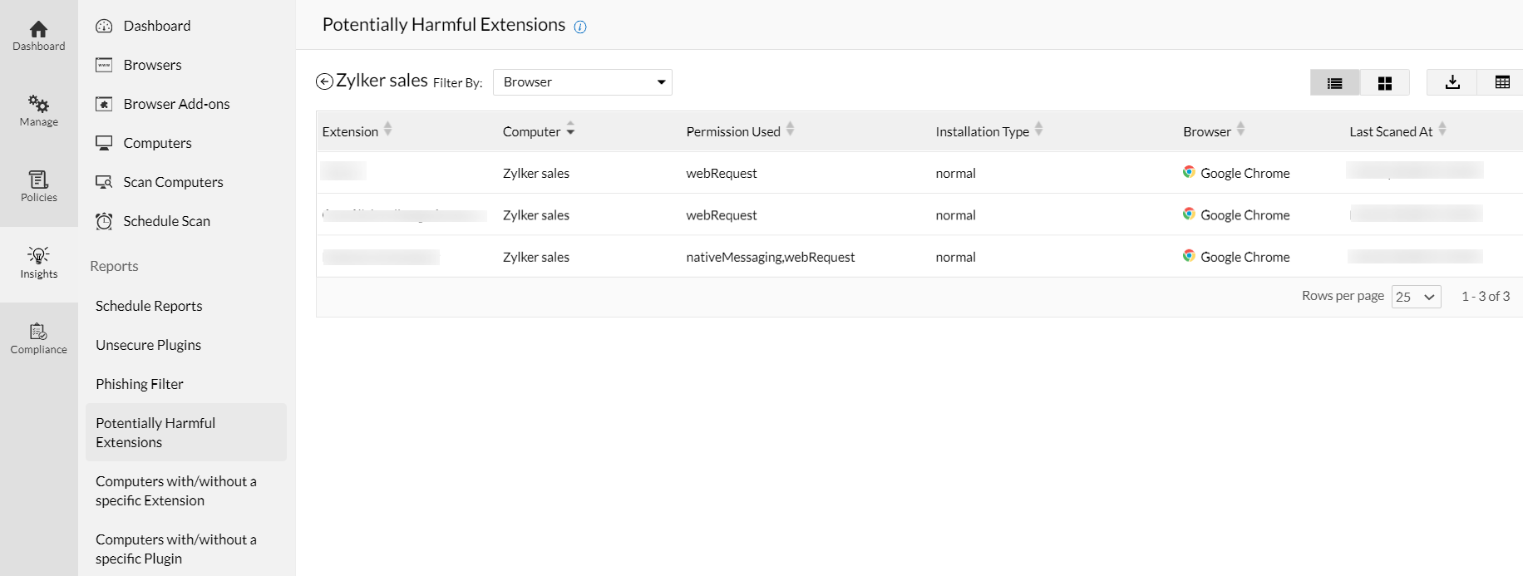Open the Schedule Scan clock item

[166, 221]
